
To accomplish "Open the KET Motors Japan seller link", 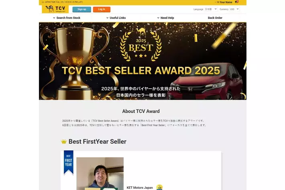I will (140, 188).
